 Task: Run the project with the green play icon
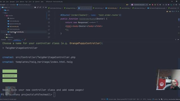point(150,5)
